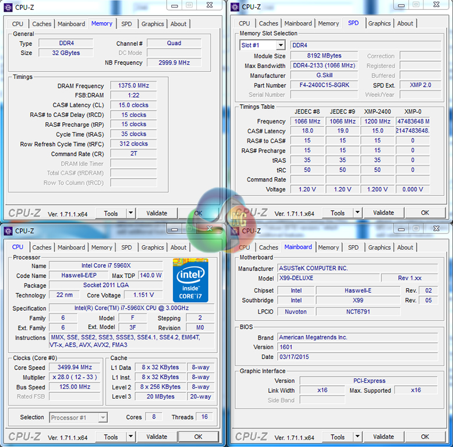Click the Tools button in processor window
453x447 pixels.
pos(111,437)
